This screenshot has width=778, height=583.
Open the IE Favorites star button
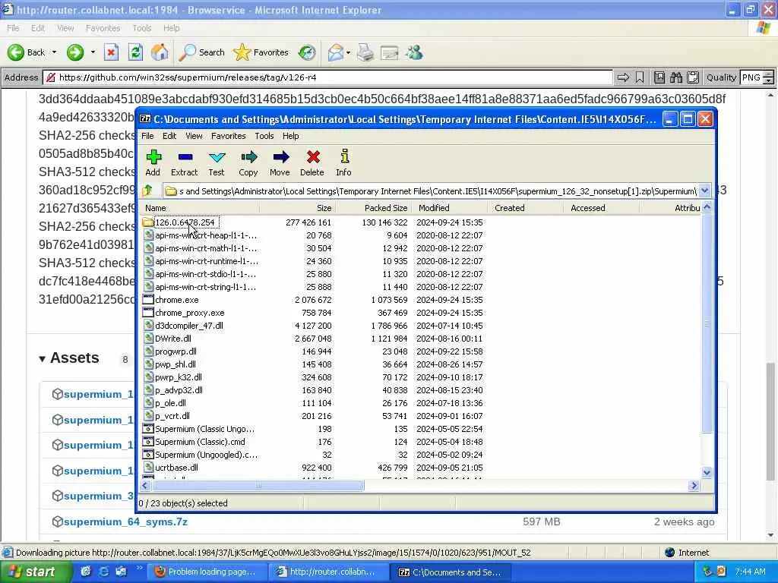[x=261, y=52]
